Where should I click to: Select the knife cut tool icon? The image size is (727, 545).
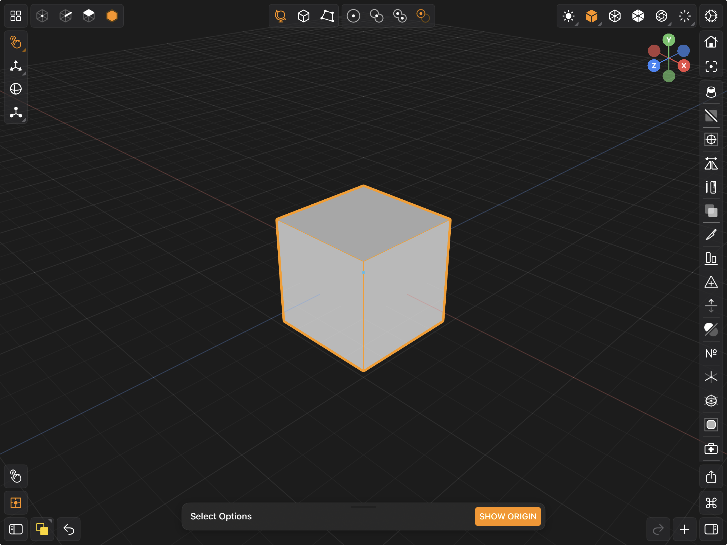click(x=711, y=234)
